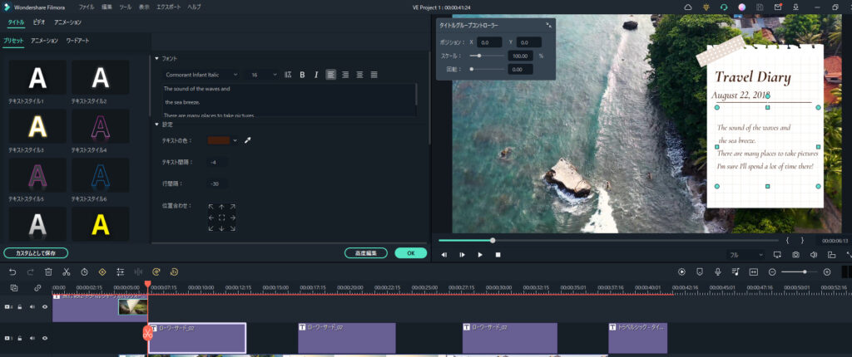Switch to ビデオ tab
The image size is (852, 357).
(x=38, y=22)
